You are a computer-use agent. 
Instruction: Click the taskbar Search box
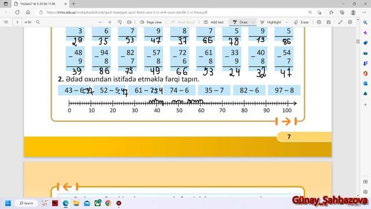pos(26,203)
